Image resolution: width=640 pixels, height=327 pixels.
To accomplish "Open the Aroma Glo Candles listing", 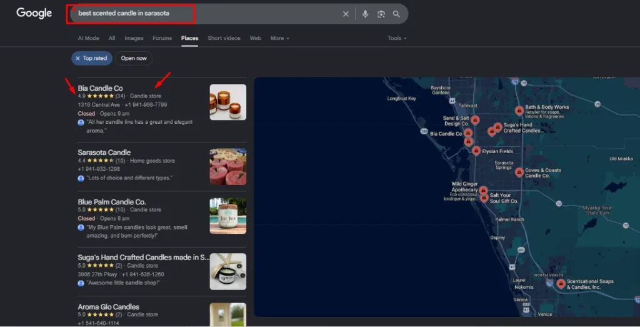I will [x=109, y=306].
